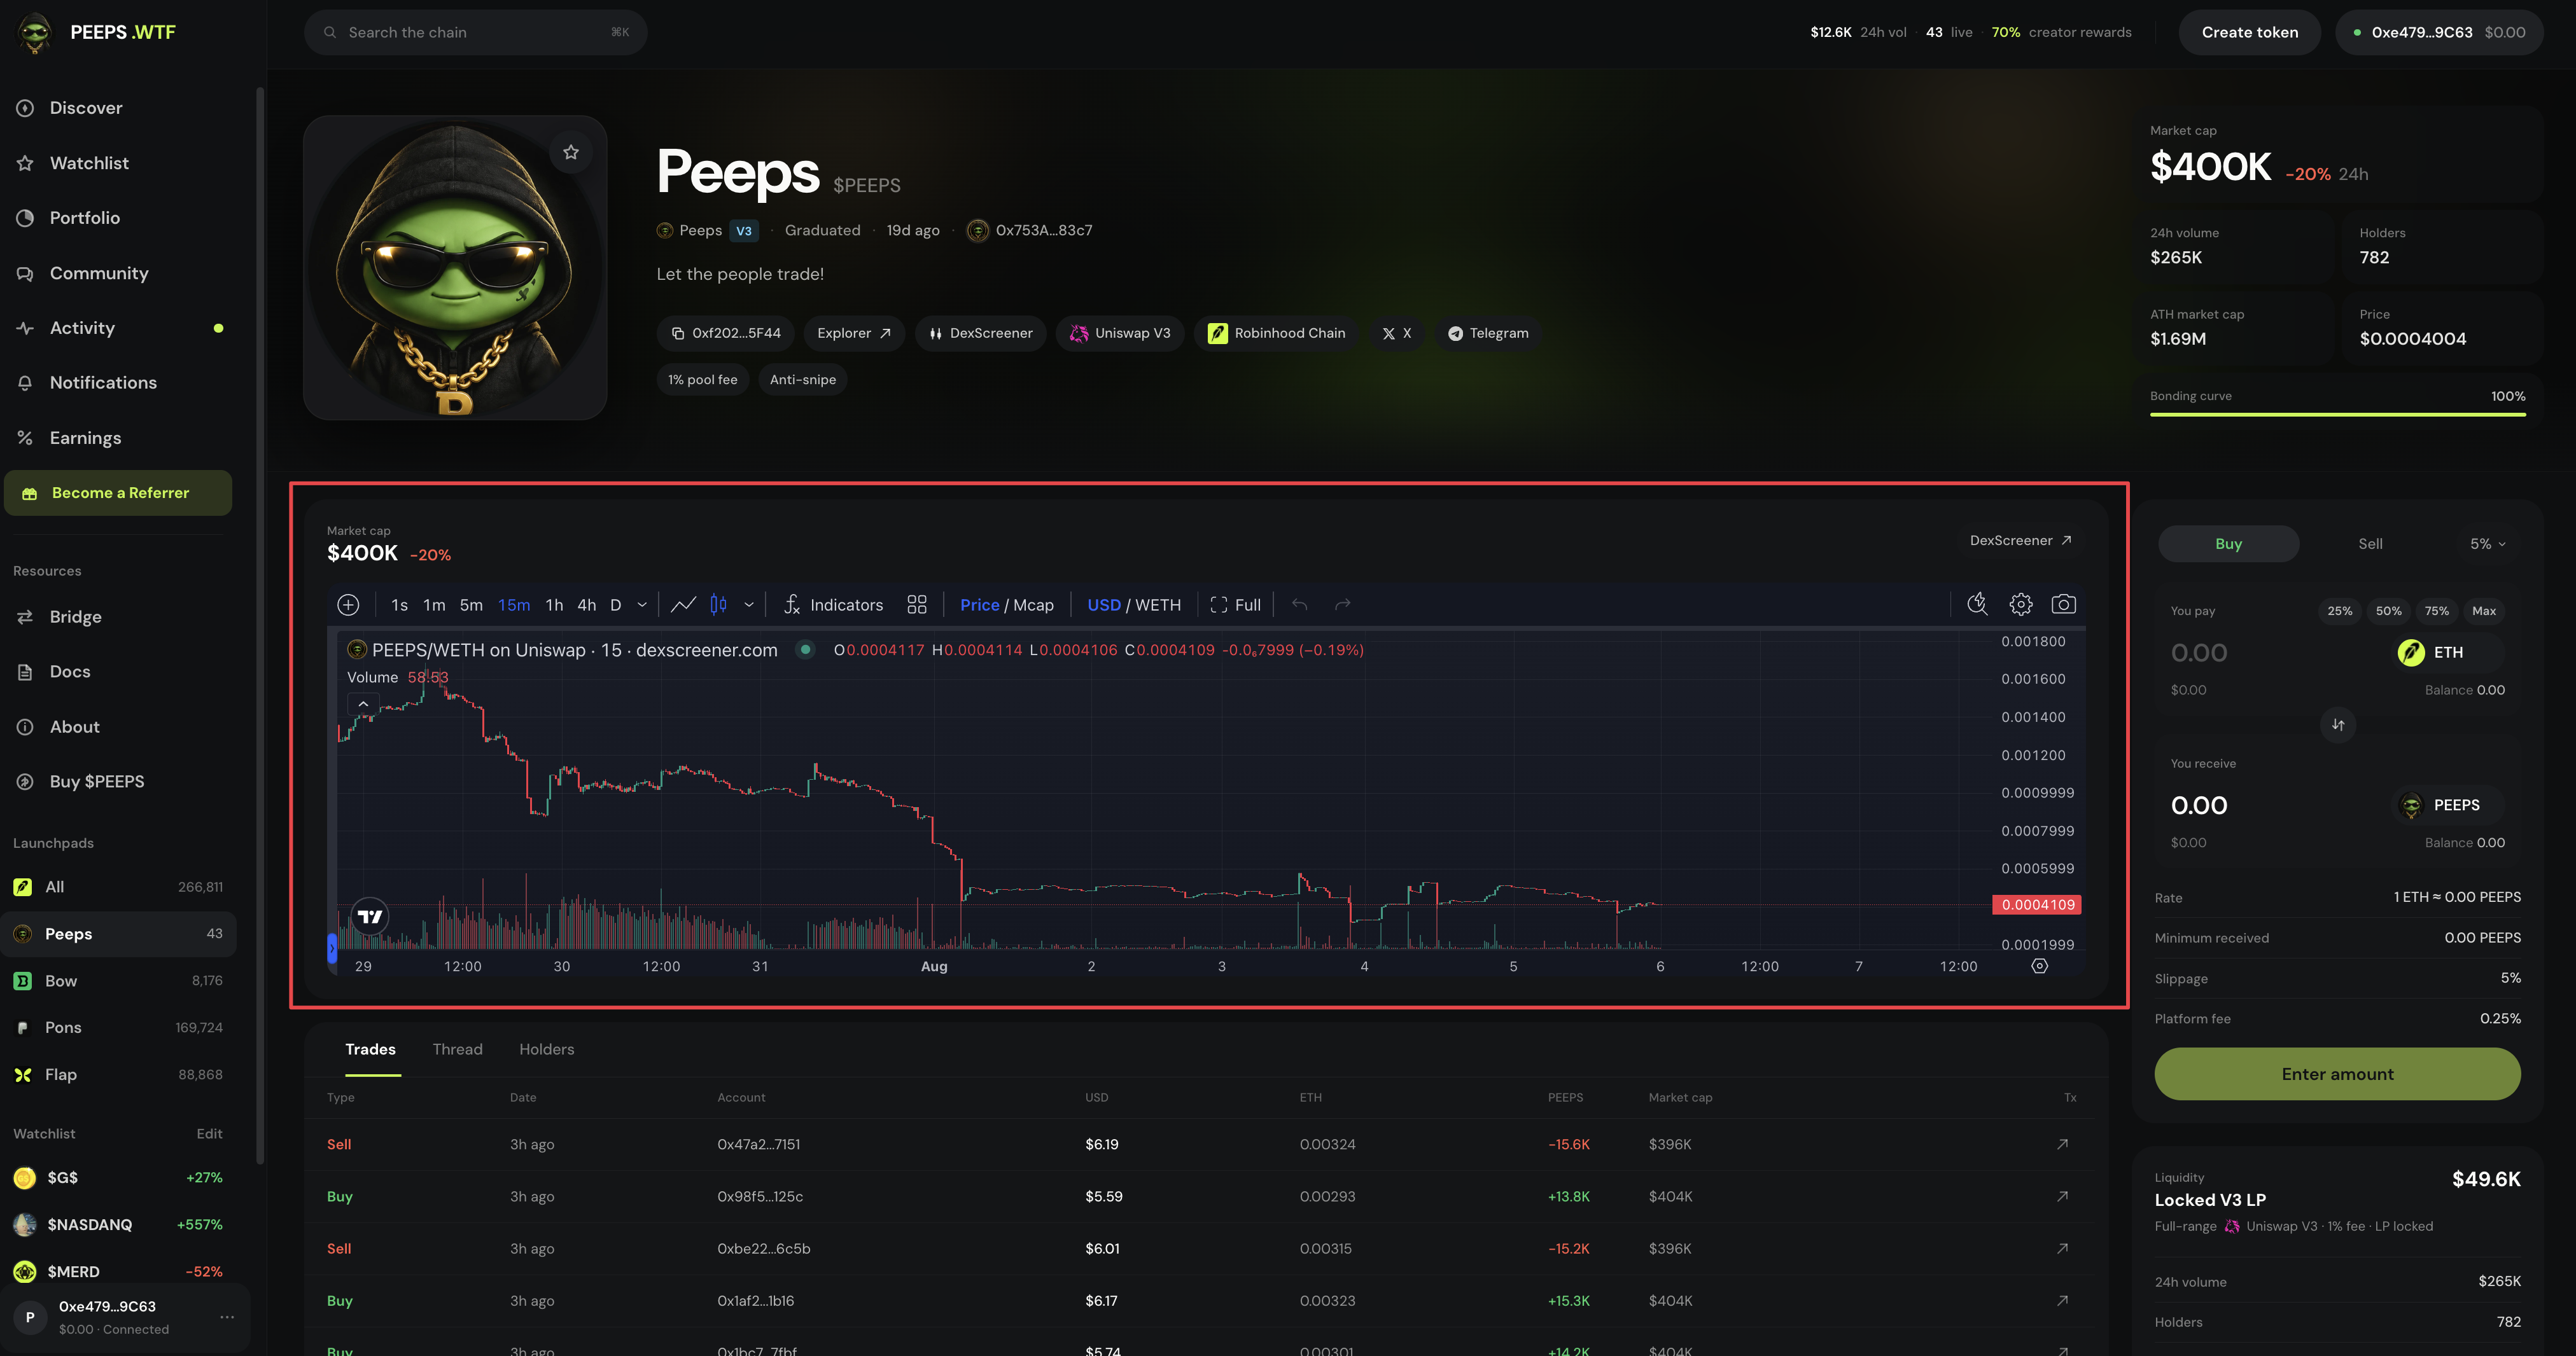This screenshot has height=1356, width=2576.
Task: Click the Enter amount button
Action: click(x=2337, y=1074)
